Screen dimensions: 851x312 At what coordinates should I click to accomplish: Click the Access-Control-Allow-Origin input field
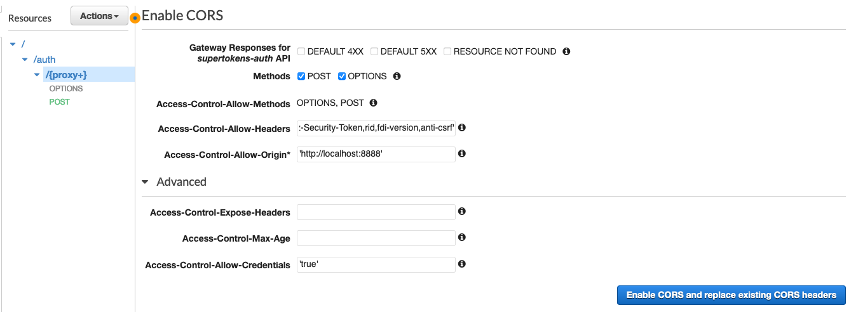coord(376,154)
